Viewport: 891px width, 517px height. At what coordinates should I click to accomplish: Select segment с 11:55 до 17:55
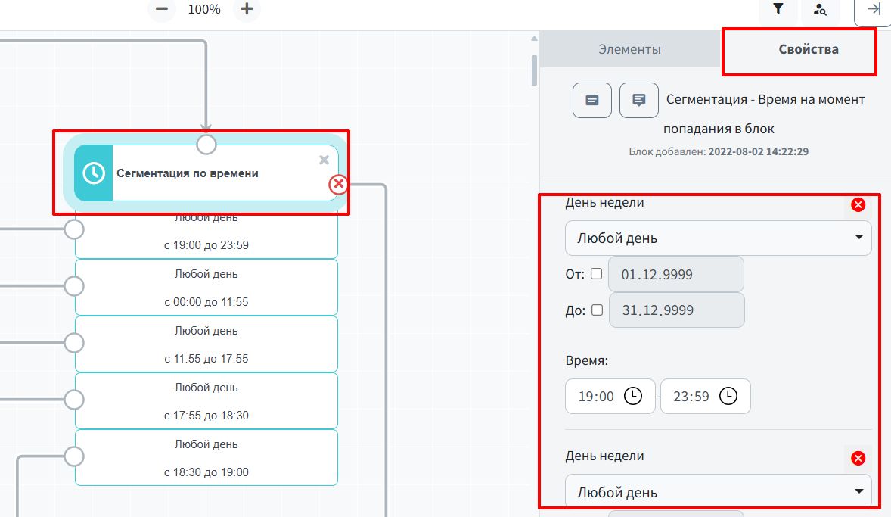coord(206,344)
